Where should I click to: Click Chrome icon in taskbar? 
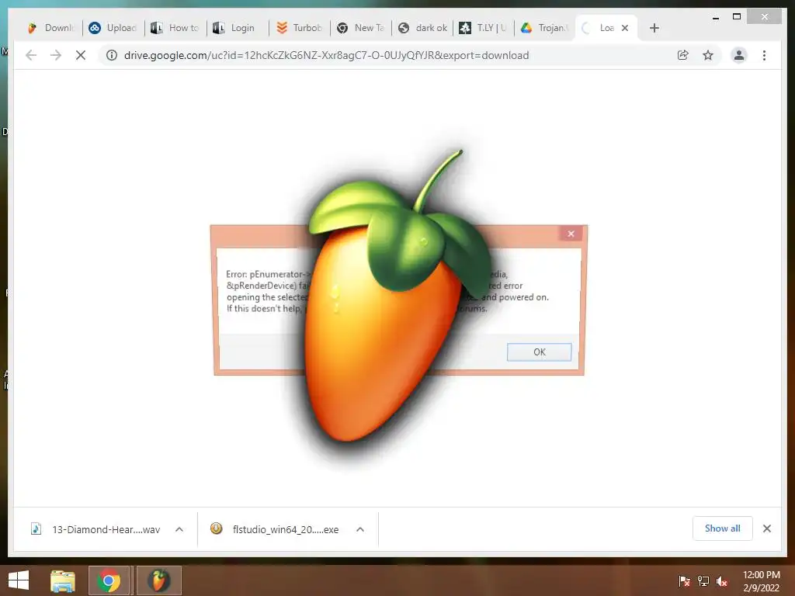point(109,580)
